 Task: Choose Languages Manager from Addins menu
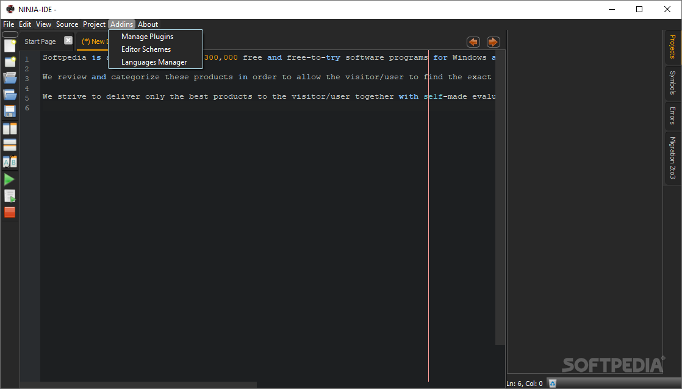156,62
